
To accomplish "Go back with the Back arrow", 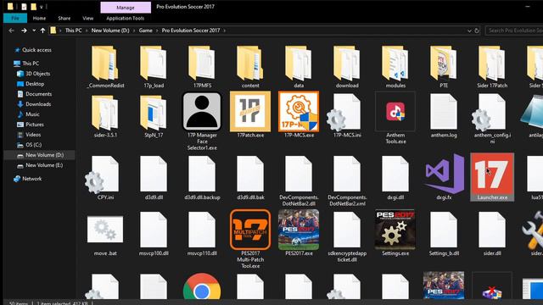I will coord(11,30).
